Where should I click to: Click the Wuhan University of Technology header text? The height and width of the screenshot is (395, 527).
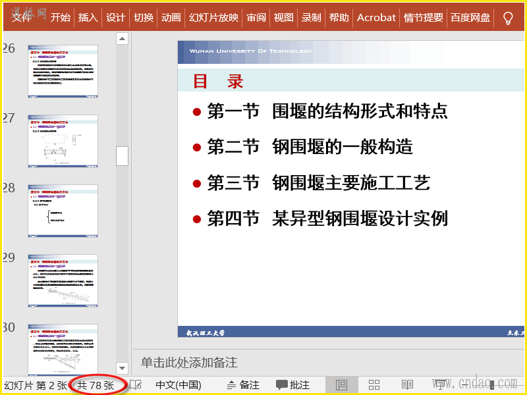[251, 51]
